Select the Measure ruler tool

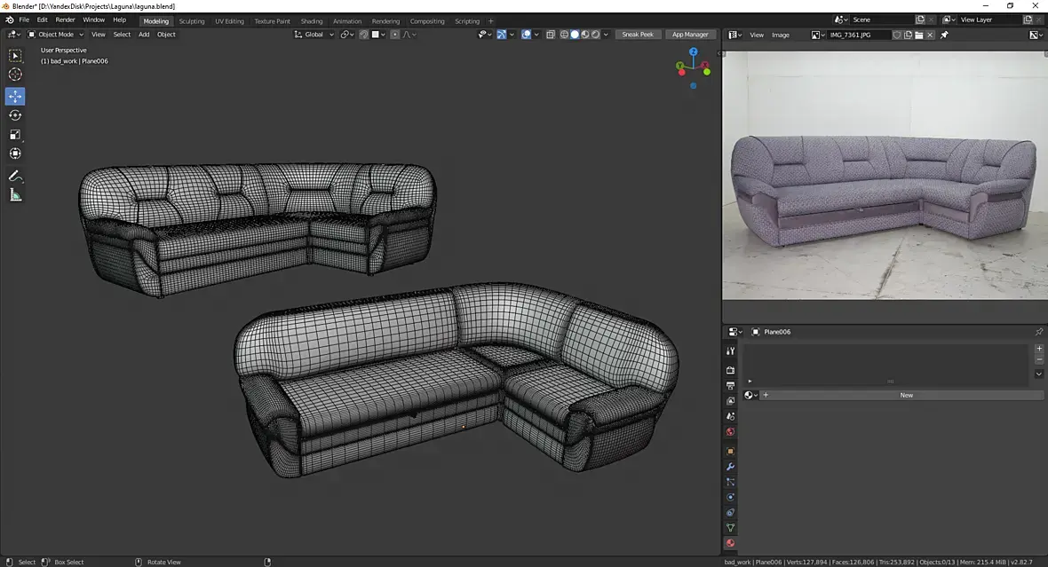[x=15, y=195]
